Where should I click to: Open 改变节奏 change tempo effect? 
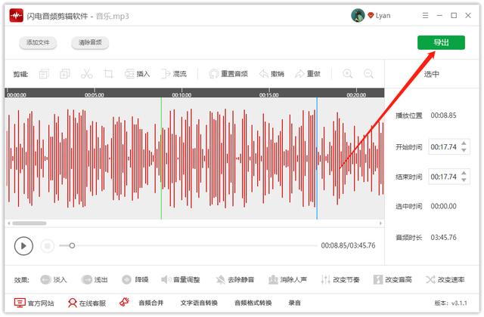340,280
